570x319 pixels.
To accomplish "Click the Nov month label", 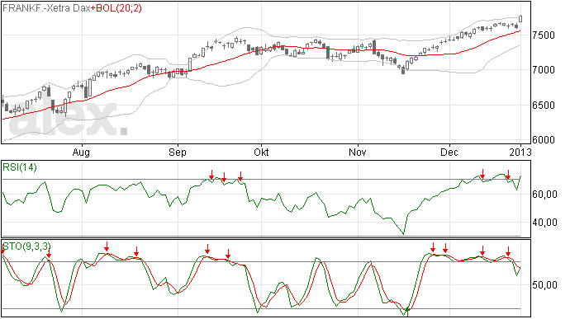I will tap(358, 152).
